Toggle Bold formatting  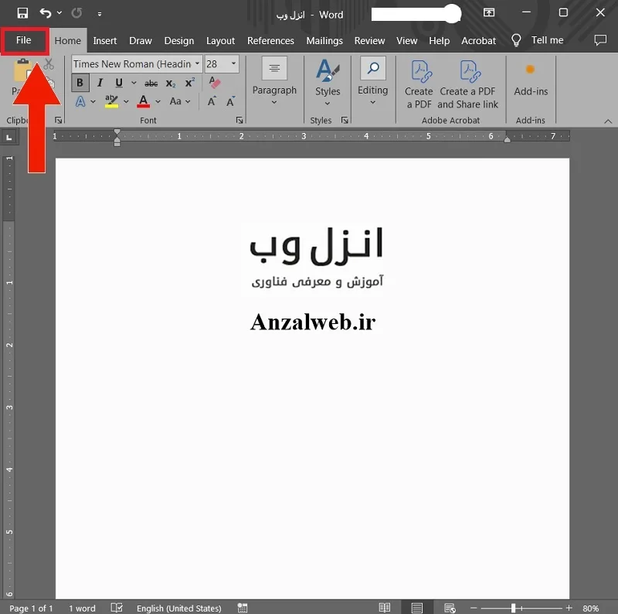point(80,83)
